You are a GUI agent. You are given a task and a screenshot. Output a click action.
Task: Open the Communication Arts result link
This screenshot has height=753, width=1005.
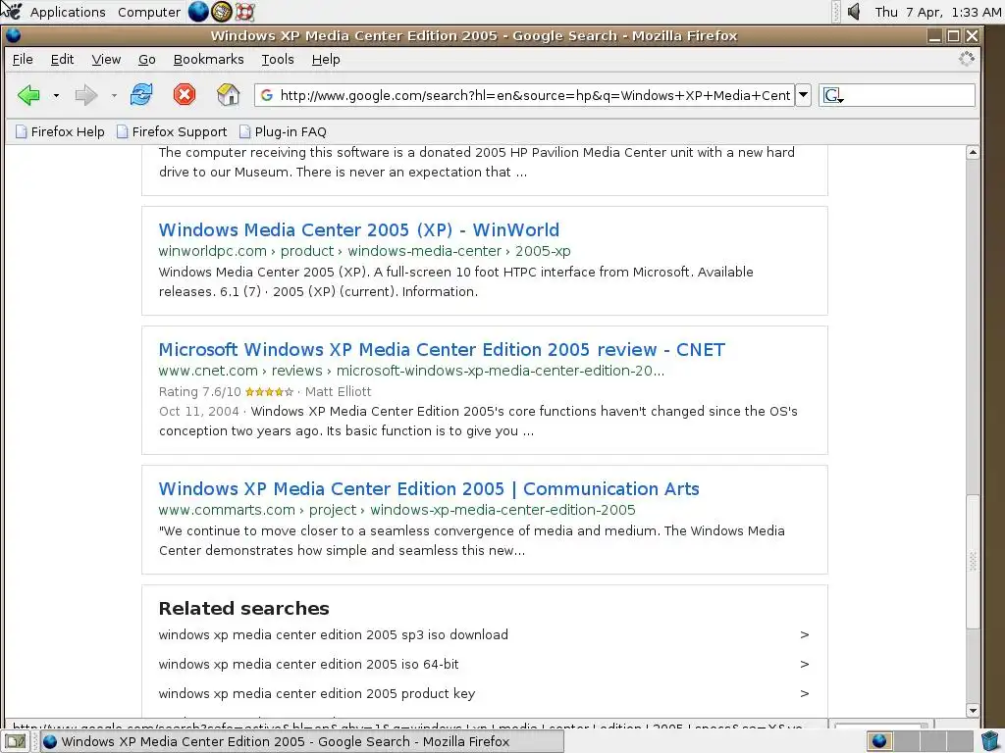(x=429, y=488)
